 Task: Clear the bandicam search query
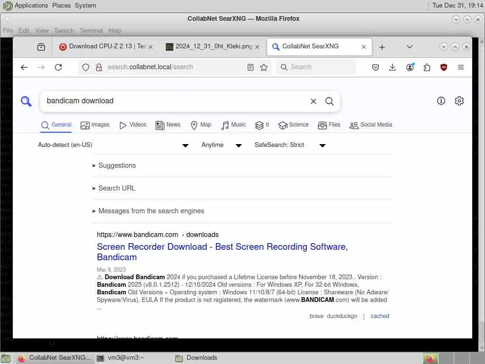click(314, 101)
